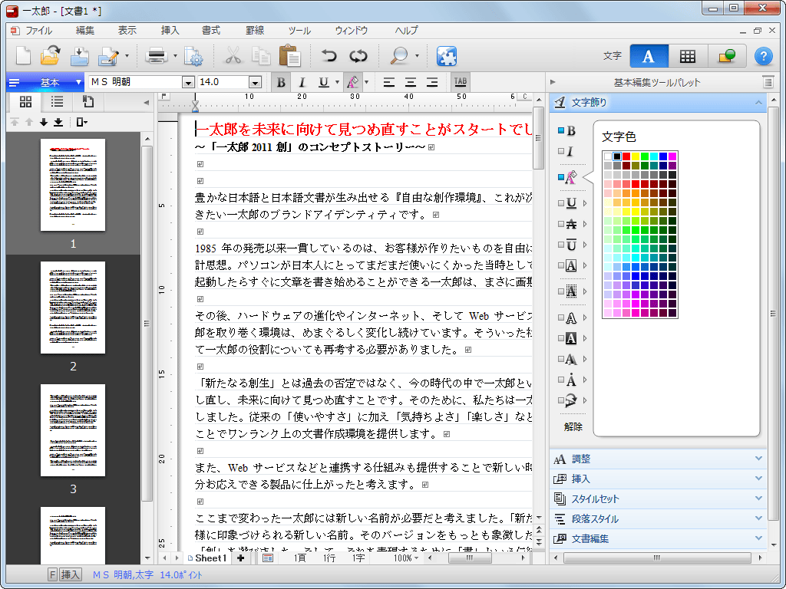Right-align text using the format bar
Viewport: 786px width, 589px height.
tap(432, 82)
